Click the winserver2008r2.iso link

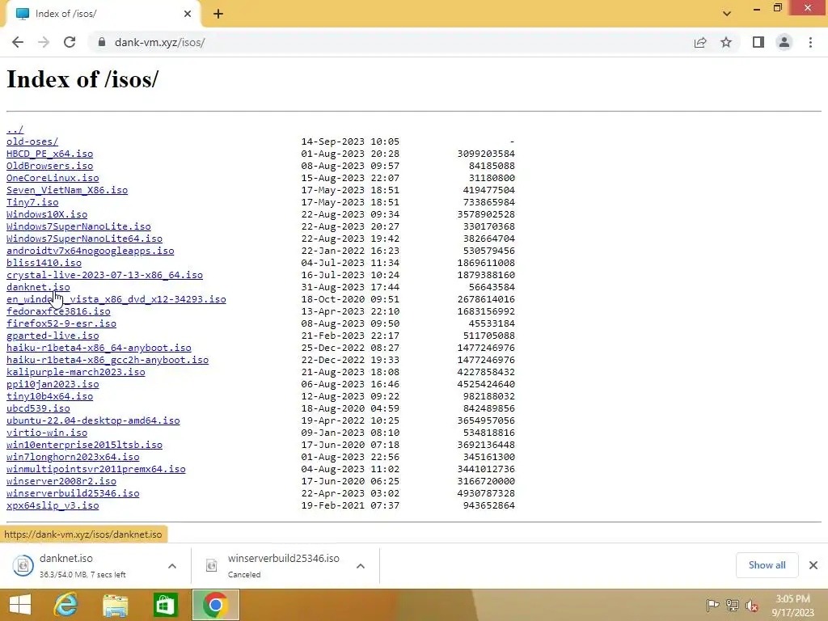(61, 482)
